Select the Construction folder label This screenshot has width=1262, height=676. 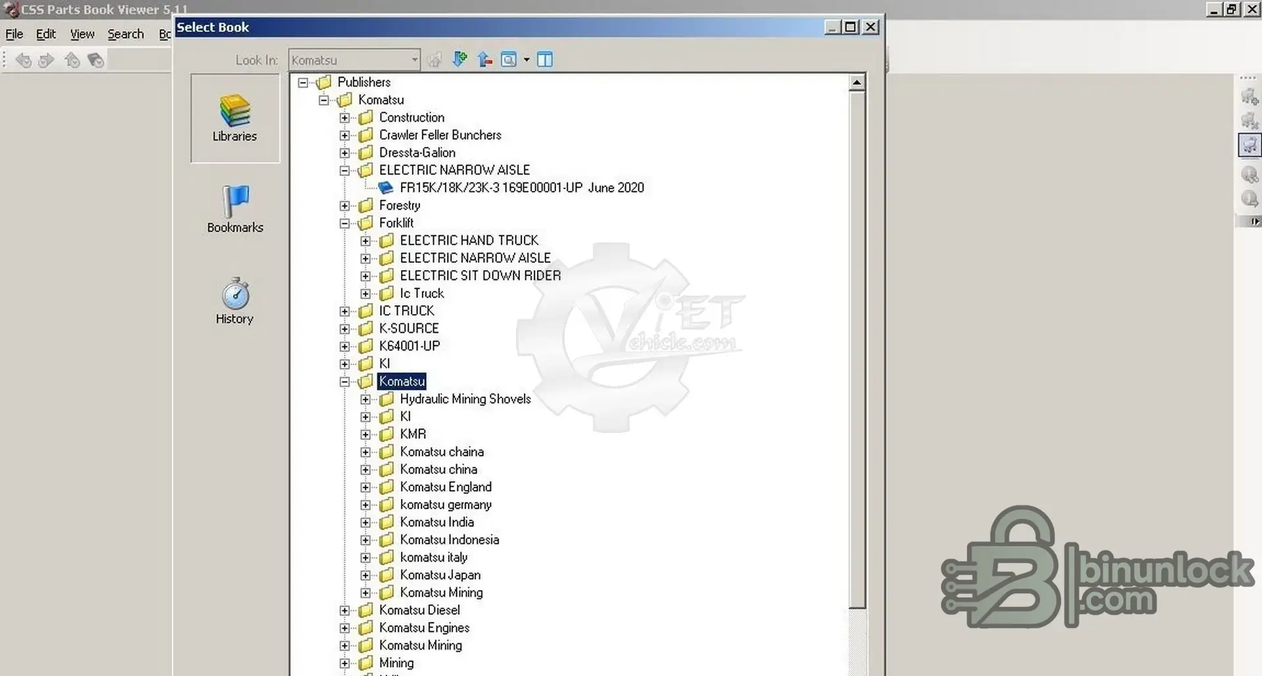pos(411,118)
